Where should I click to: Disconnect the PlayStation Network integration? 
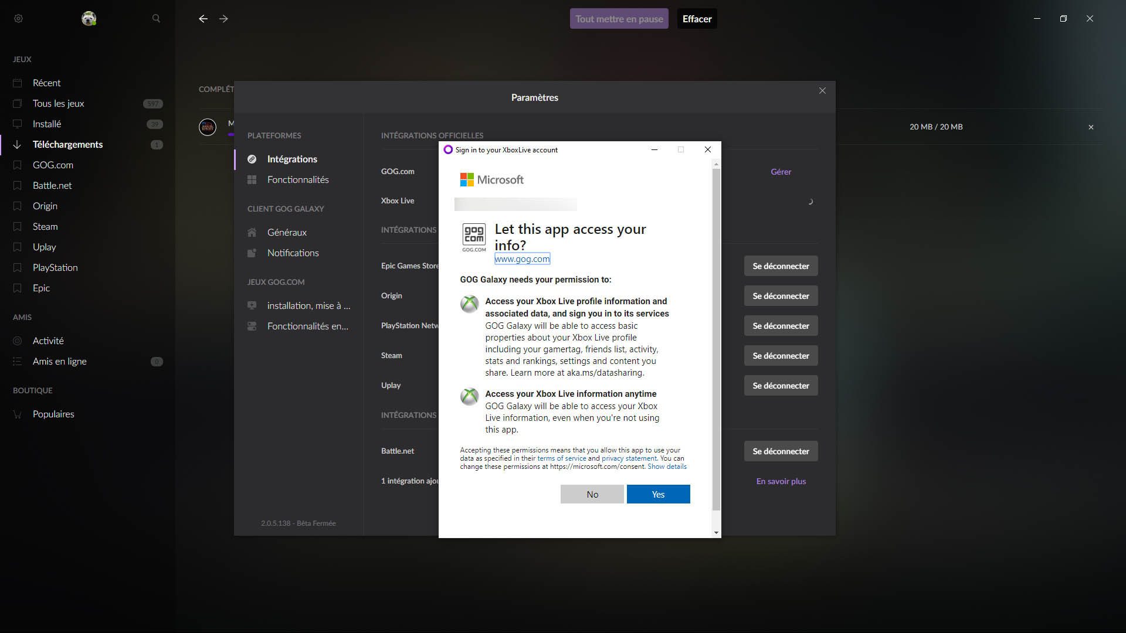[x=781, y=326]
